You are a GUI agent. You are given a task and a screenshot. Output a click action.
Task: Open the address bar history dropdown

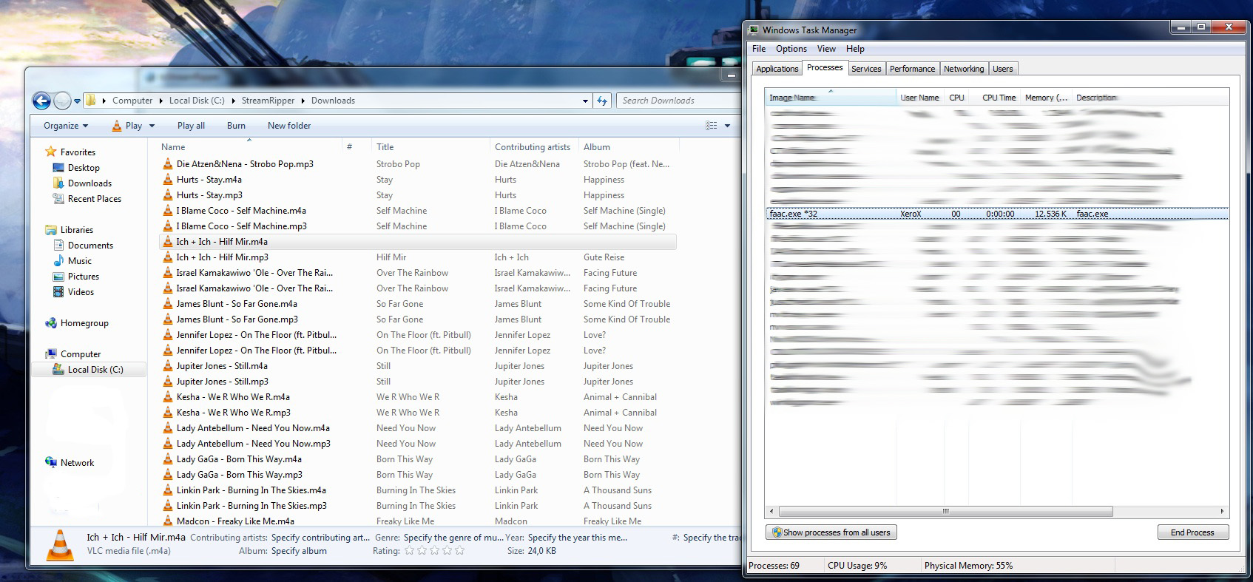(x=585, y=101)
